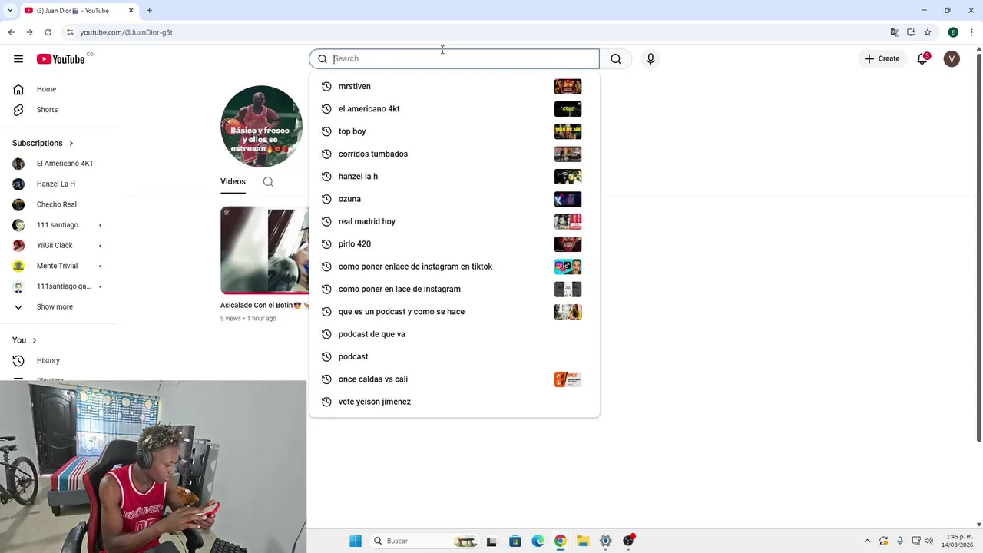Bookmark this page with the star icon
The image size is (983, 553).
928,32
